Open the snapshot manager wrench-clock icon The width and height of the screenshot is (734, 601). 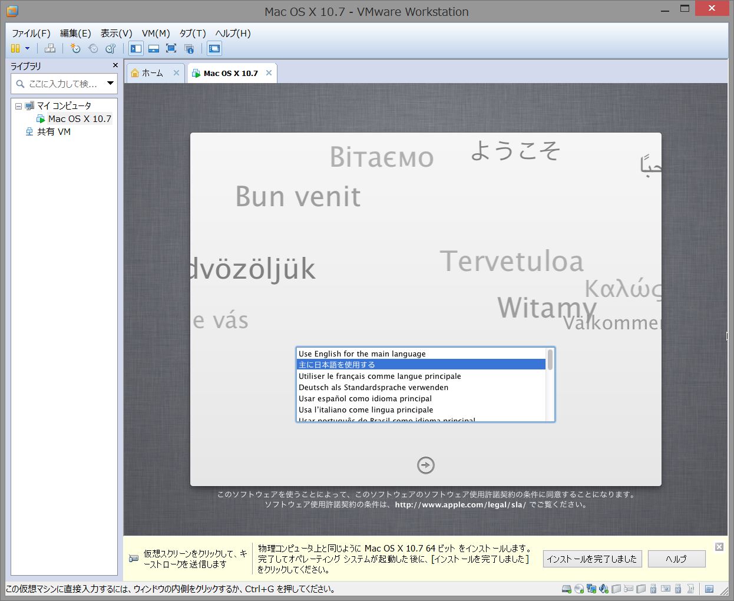[x=110, y=49]
